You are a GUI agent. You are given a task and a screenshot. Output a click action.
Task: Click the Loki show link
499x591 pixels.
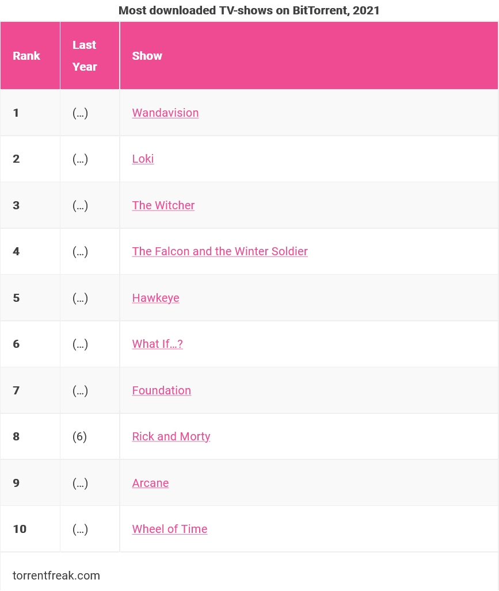click(x=143, y=159)
